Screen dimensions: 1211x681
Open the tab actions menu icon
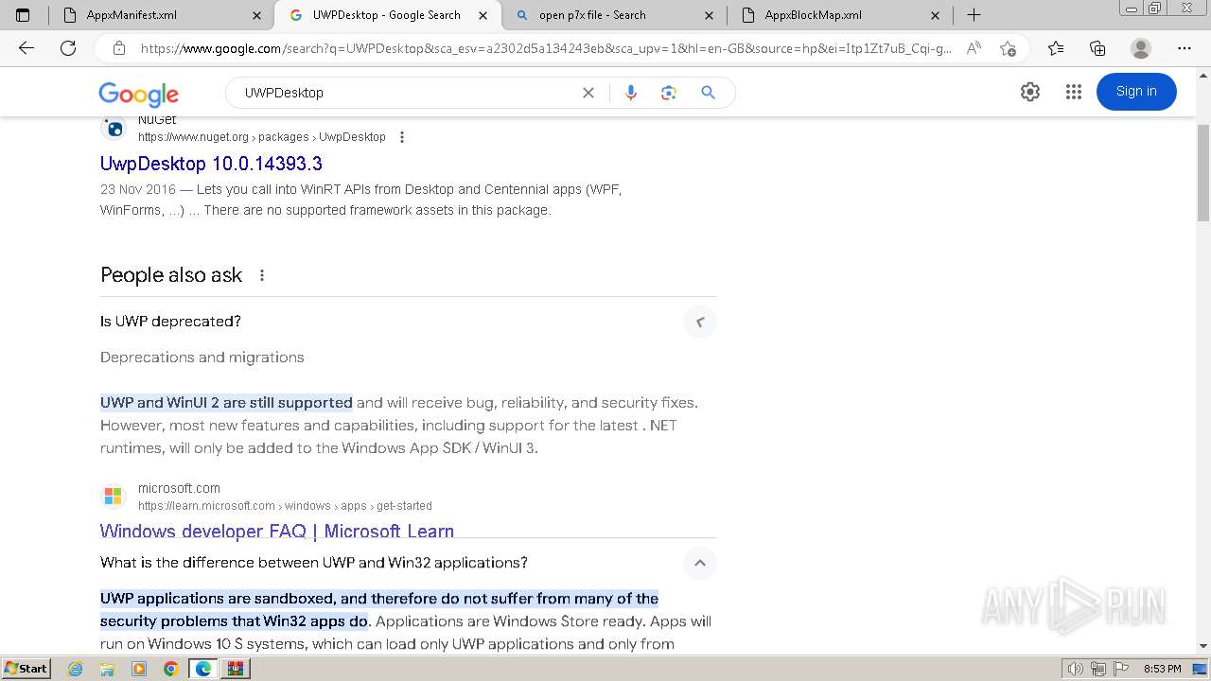coord(23,15)
